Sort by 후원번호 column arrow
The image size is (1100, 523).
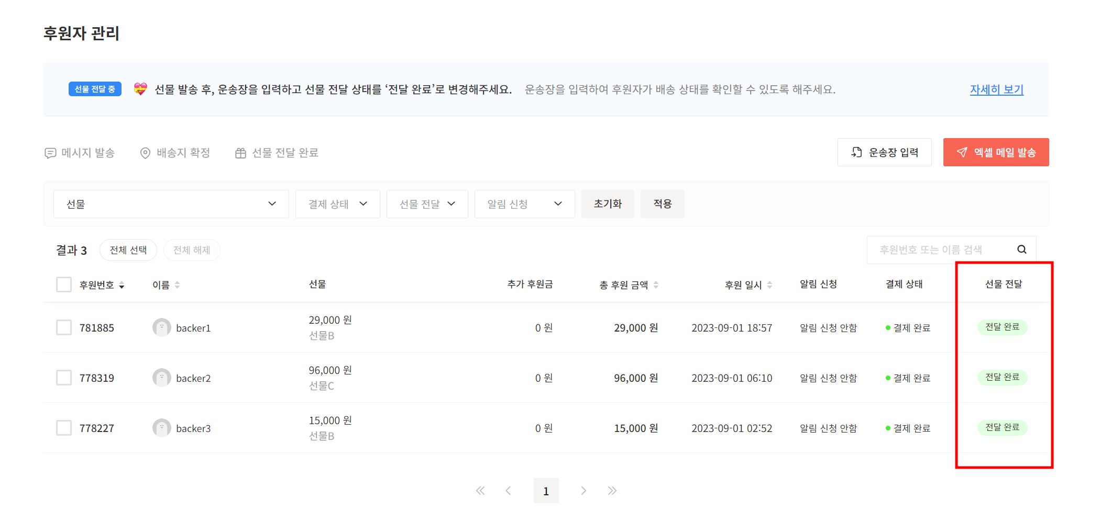click(122, 285)
